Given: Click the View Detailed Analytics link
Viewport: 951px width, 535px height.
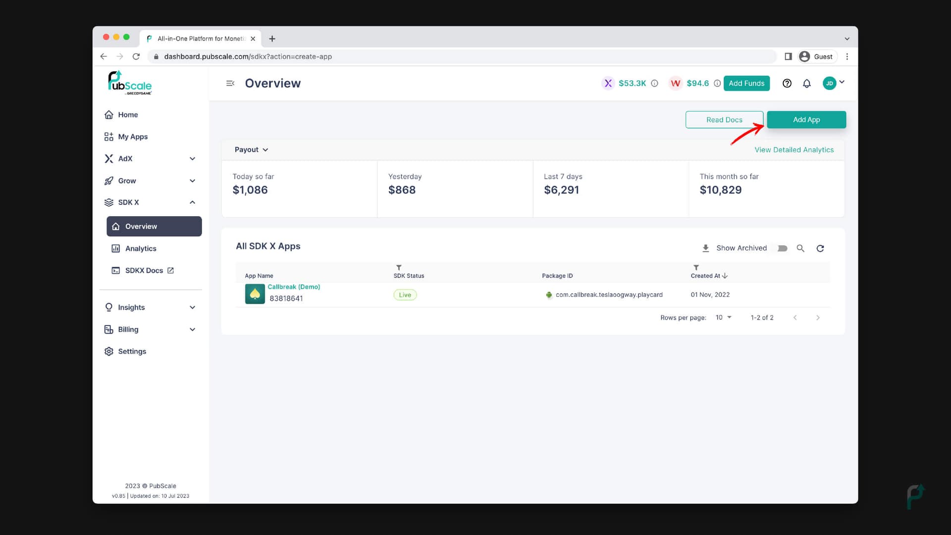Looking at the screenshot, I should point(794,149).
